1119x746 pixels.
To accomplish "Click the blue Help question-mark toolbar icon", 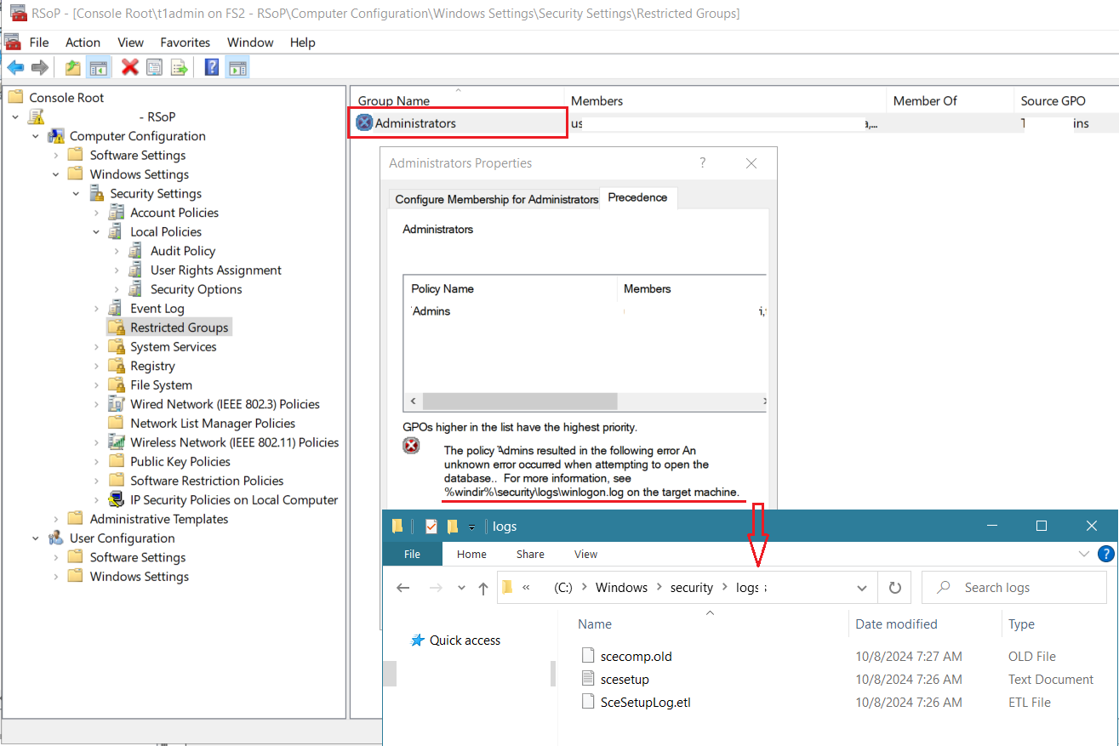I will [x=212, y=67].
